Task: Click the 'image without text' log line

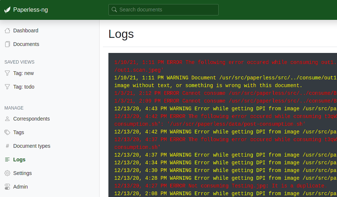Action: pos(208,86)
